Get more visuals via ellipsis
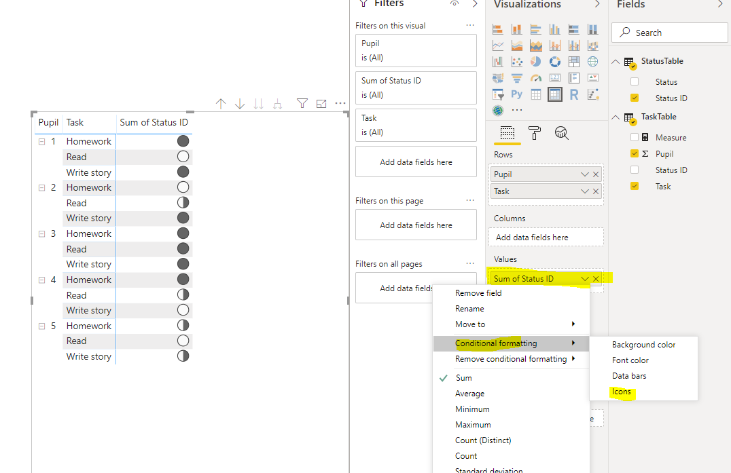Viewport: 731px width, 473px height. pyautogui.click(x=517, y=111)
